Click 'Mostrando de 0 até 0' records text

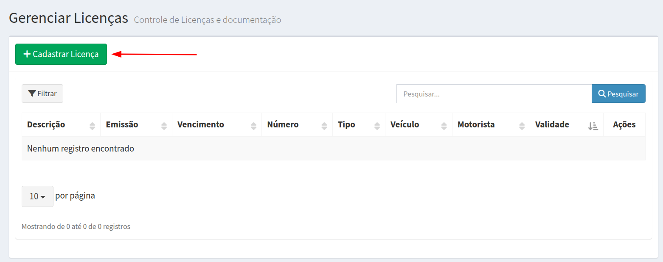pos(76,226)
